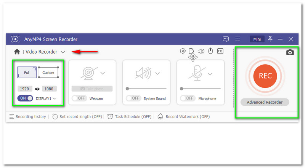Open the feedback chat bubble icon
The width and height of the screenshot is (305, 168).
226,39
